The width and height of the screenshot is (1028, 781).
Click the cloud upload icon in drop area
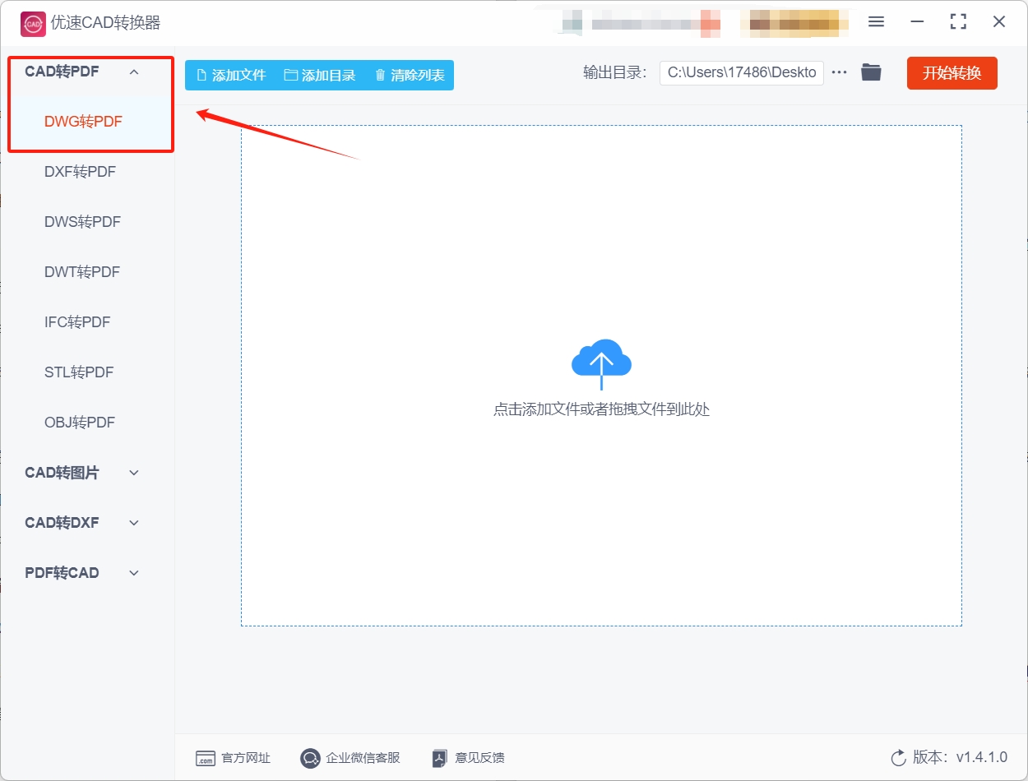click(x=601, y=360)
